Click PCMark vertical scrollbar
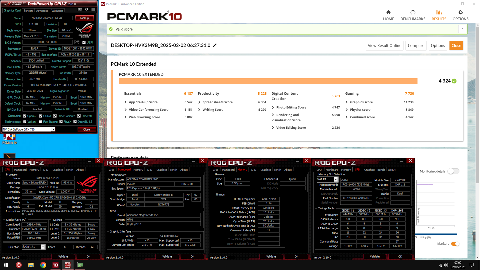480x270 pixels. 477,105
